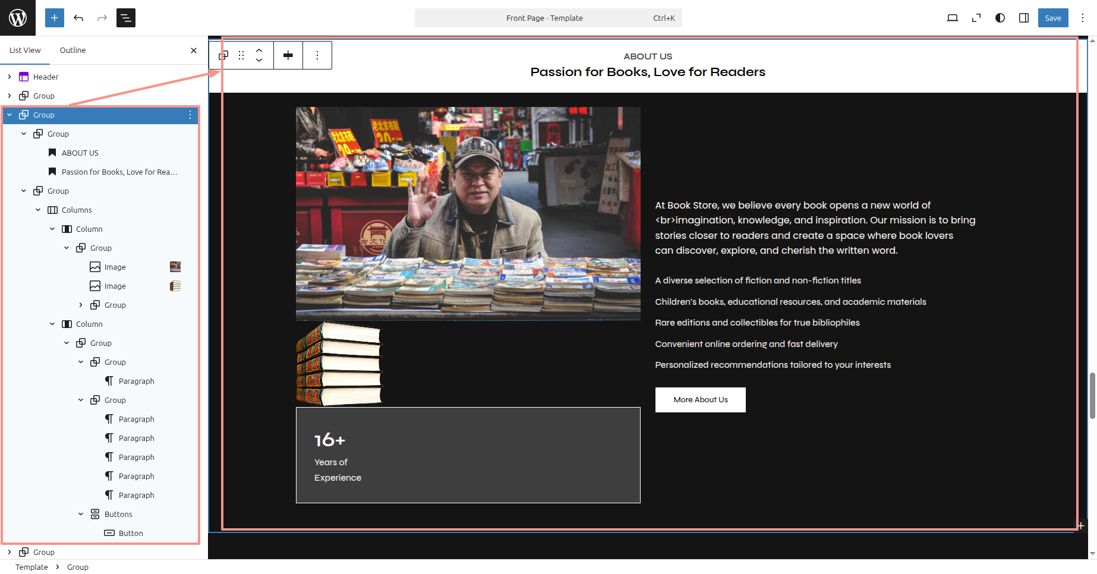This screenshot has width=1097, height=574.
Task: Expand the Header tree item
Action: click(x=10, y=77)
